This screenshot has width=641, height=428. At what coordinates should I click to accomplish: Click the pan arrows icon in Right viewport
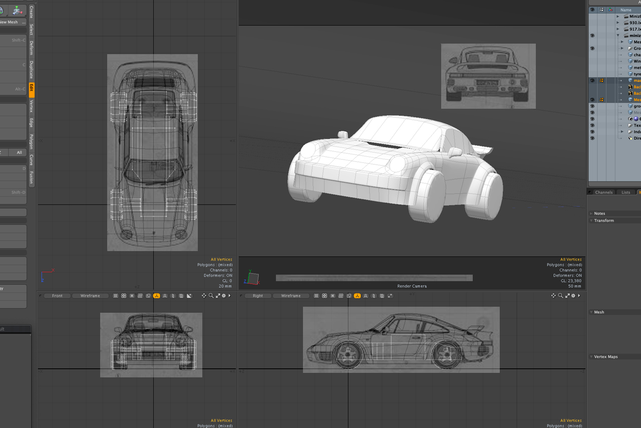pos(554,296)
